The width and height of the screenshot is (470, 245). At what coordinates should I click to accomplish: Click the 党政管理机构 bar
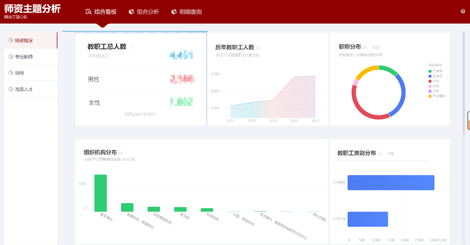pos(154,209)
